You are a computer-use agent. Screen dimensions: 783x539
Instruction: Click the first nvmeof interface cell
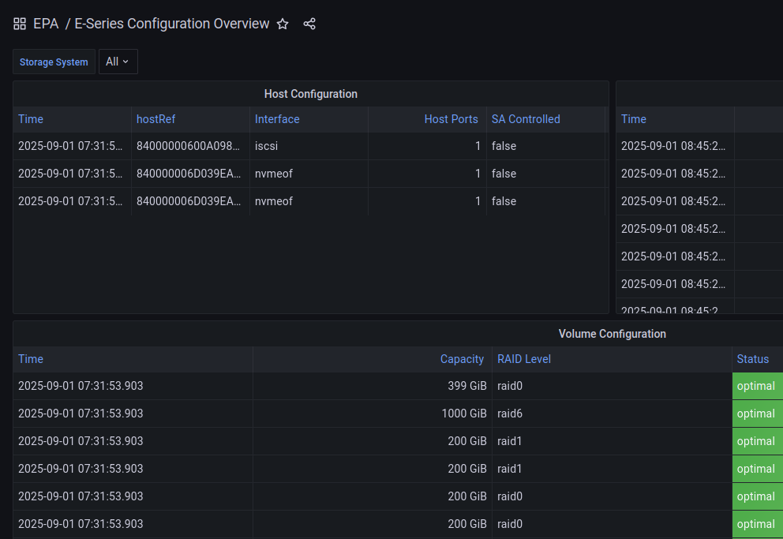(309, 174)
